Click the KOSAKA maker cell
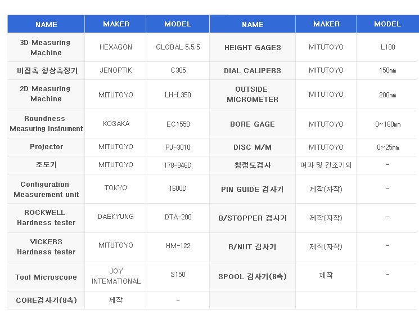Image resolution: width=419 pixels, height=314 pixels. (116, 124)
